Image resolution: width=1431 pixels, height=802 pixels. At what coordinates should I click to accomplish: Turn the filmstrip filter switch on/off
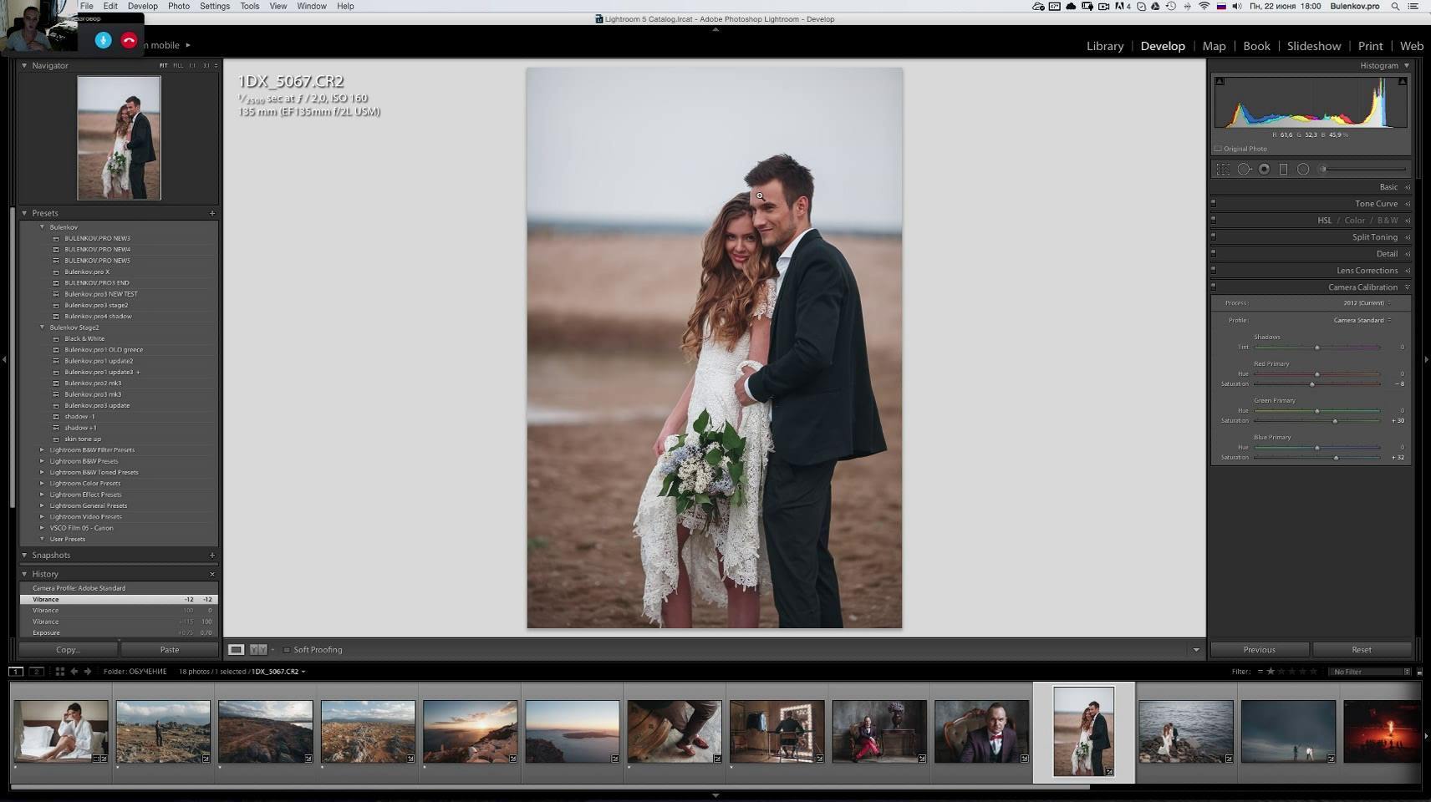1419,672
